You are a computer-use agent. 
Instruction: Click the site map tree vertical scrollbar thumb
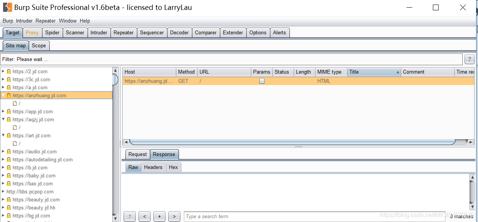coord(115,80)
